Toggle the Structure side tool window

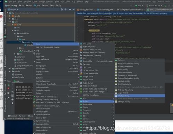click(5, 89)
